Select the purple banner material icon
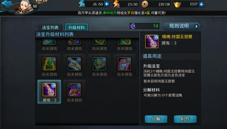The height and width of the screenshot is (129, 227). 124,64
